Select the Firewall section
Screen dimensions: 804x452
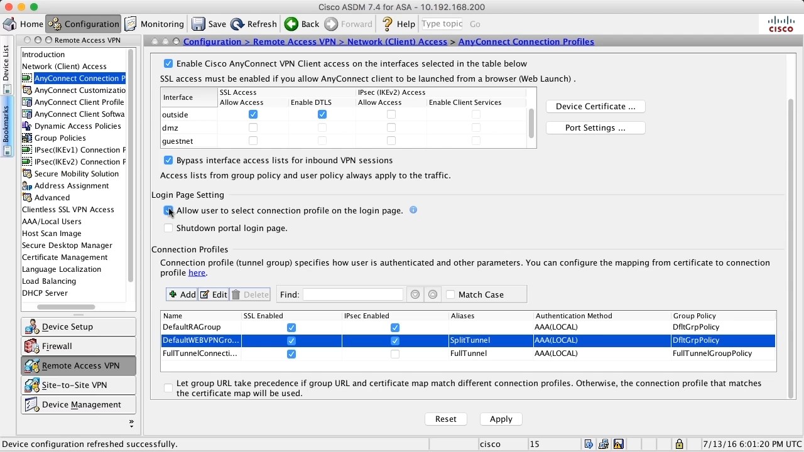click(79, 347)
